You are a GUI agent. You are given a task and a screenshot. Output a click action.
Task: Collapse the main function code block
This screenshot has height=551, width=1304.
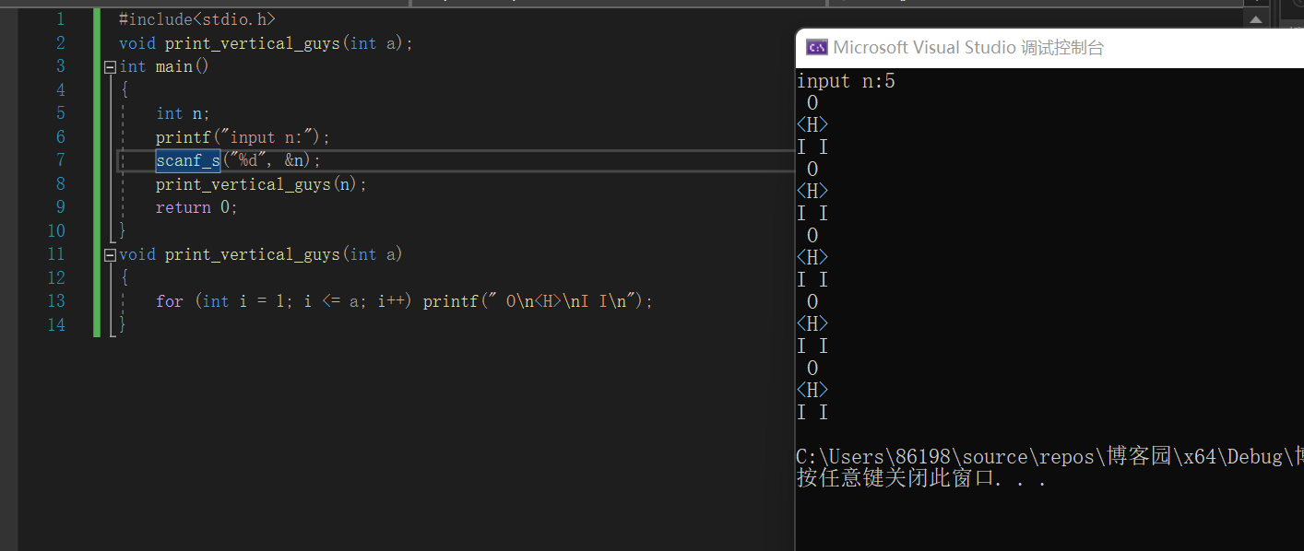point(111,67)
